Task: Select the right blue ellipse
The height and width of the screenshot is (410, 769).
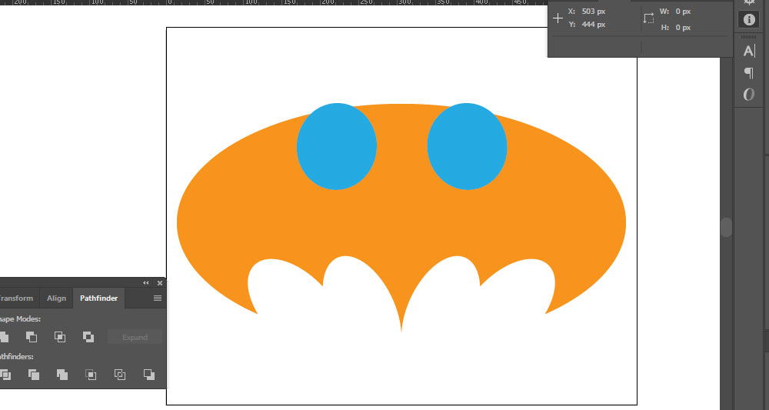Action: coord(467,146)
